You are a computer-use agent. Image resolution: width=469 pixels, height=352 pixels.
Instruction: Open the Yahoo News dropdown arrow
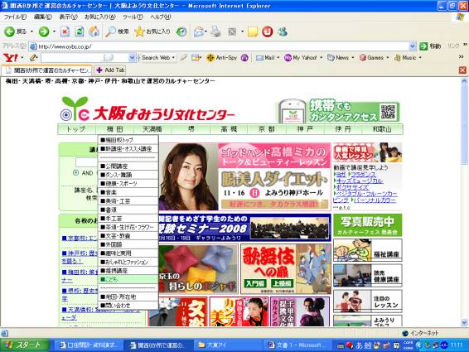tap(353, 57)
